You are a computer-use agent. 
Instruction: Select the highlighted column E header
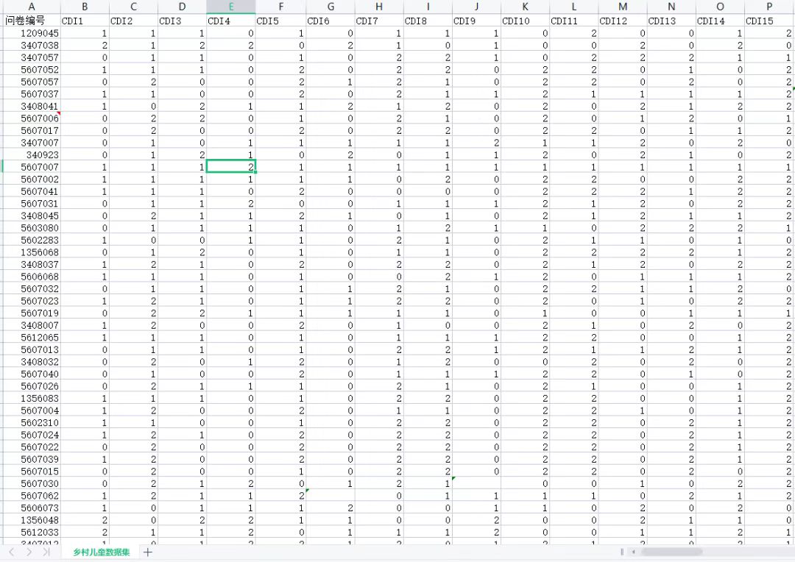click(230, 7)
